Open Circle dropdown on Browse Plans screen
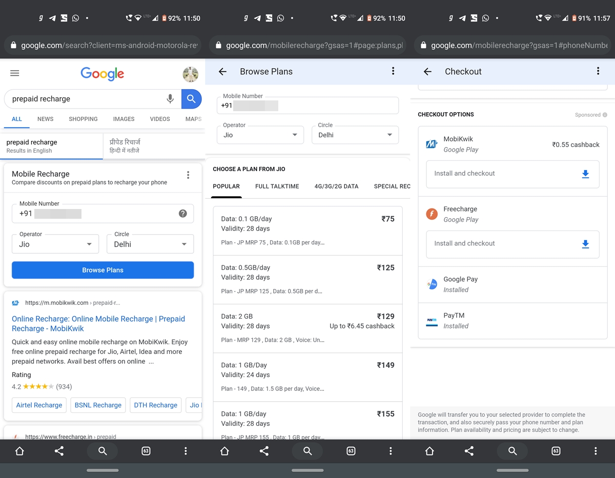The width and height of the screenshot is (615, 478). click(355, 135)
